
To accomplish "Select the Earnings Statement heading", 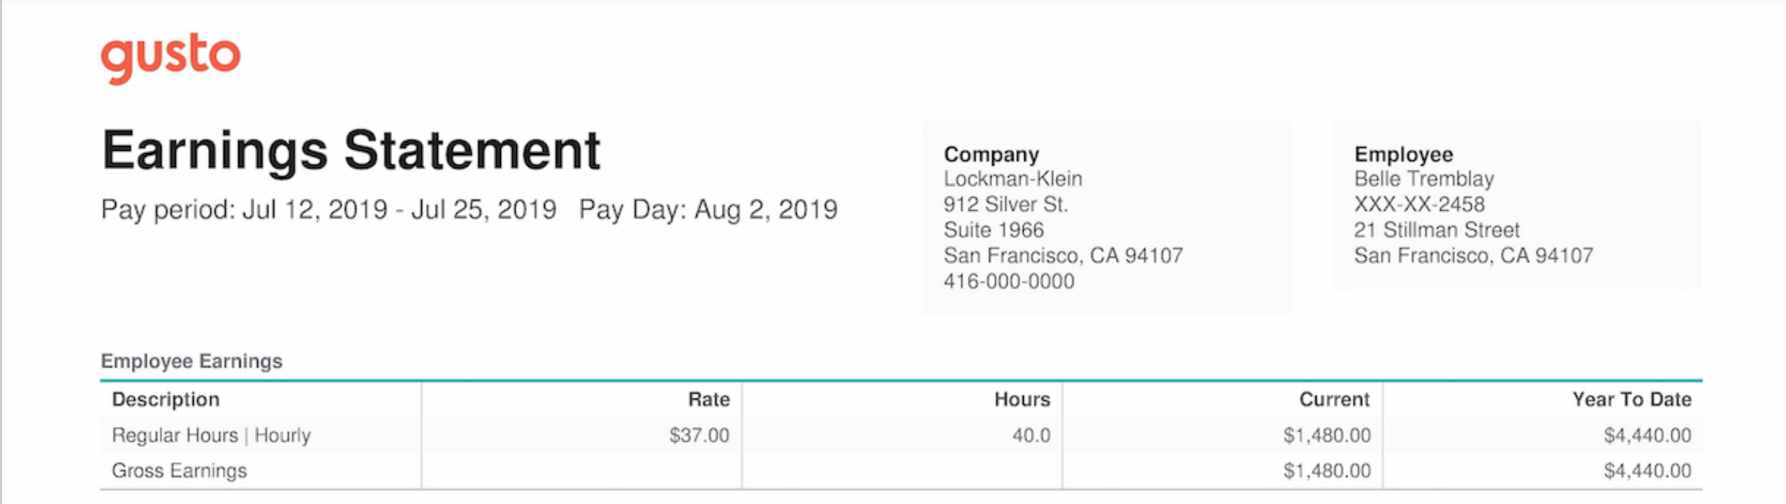I will (351, 150).
